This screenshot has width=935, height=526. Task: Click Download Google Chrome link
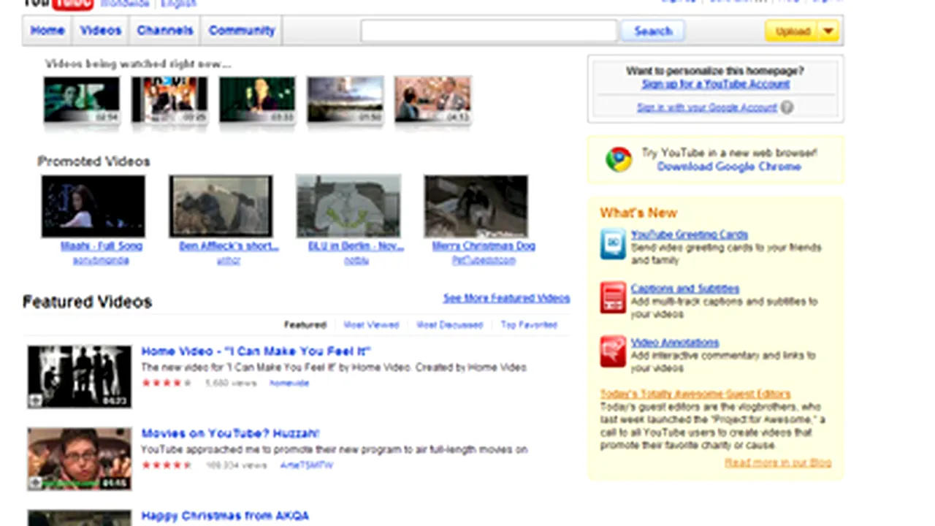(729, 167)
